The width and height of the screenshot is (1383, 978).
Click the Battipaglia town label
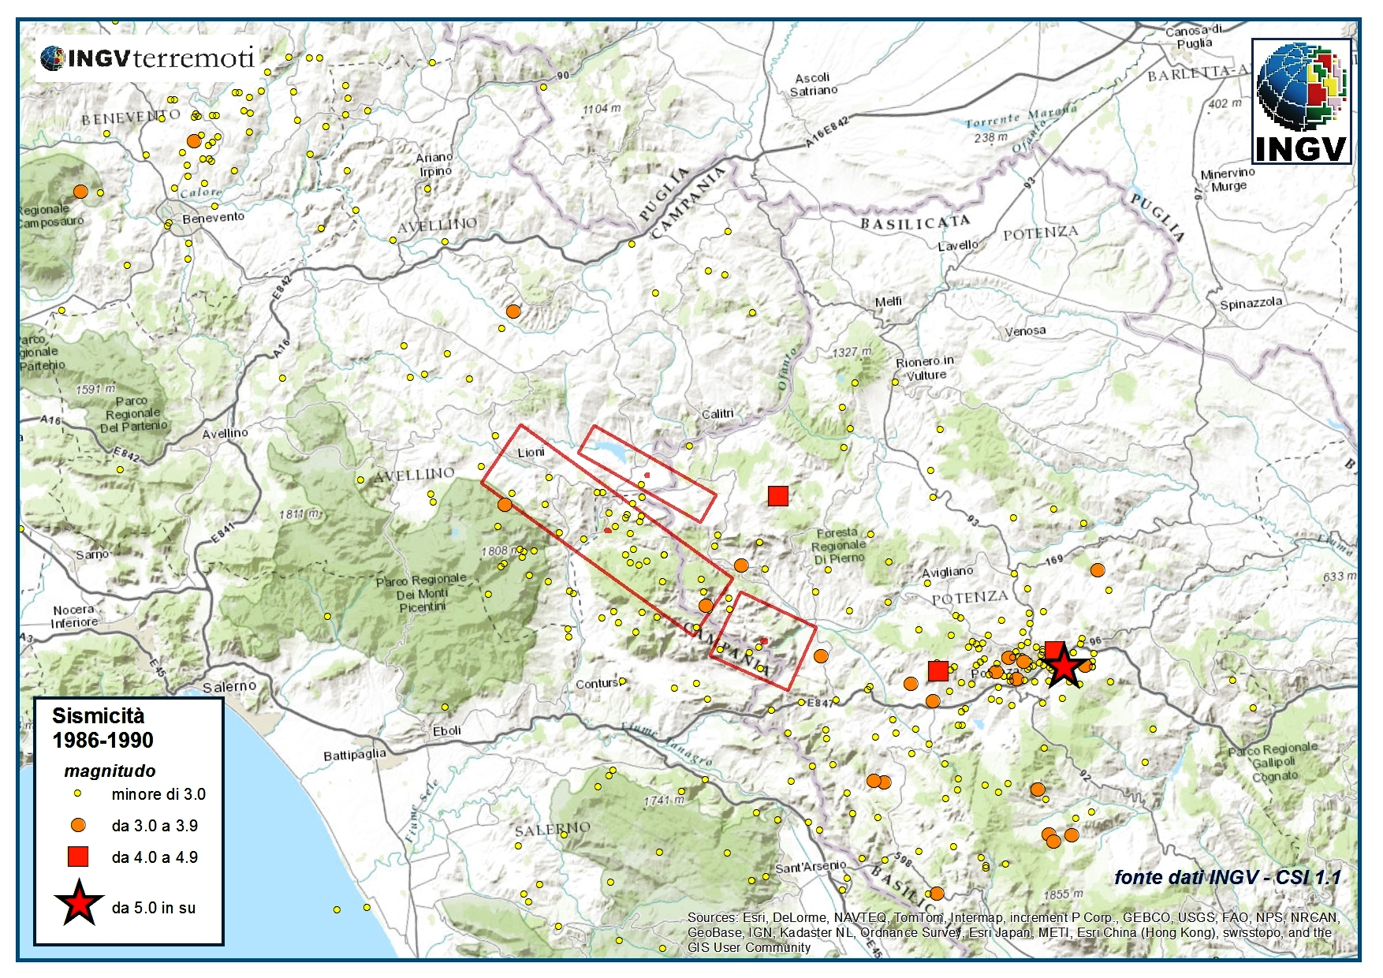tap(355, 755)
